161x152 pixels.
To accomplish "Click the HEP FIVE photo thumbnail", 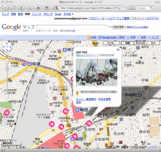I will pyautogui.click(x=97, y=72).
